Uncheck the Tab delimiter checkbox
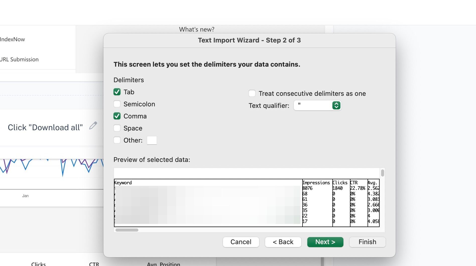Image resolution: width=476 pixels, height=266 pixels. click(x=117, y=92)
